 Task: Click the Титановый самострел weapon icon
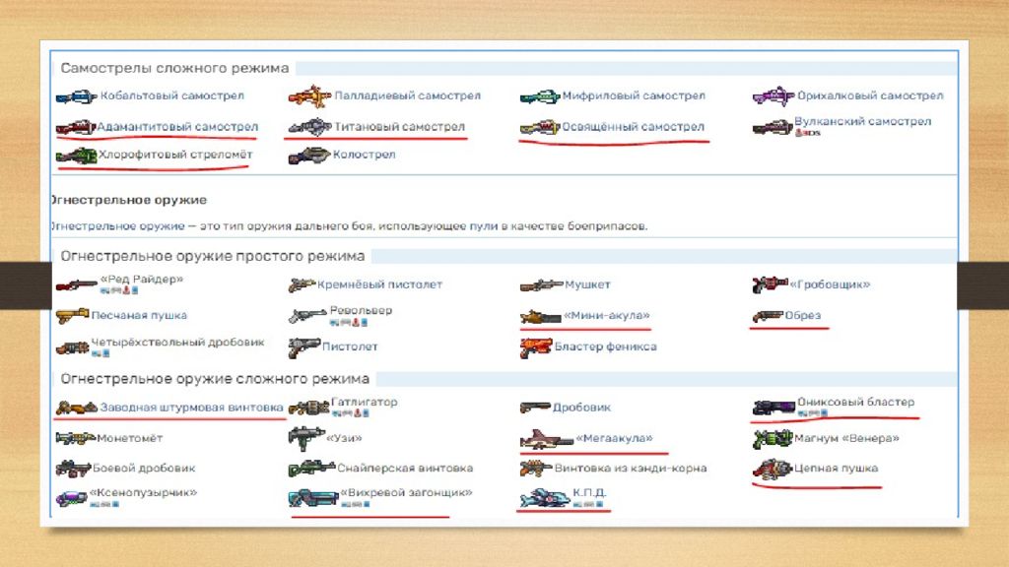pyautogui.click(x=309, y=127)
